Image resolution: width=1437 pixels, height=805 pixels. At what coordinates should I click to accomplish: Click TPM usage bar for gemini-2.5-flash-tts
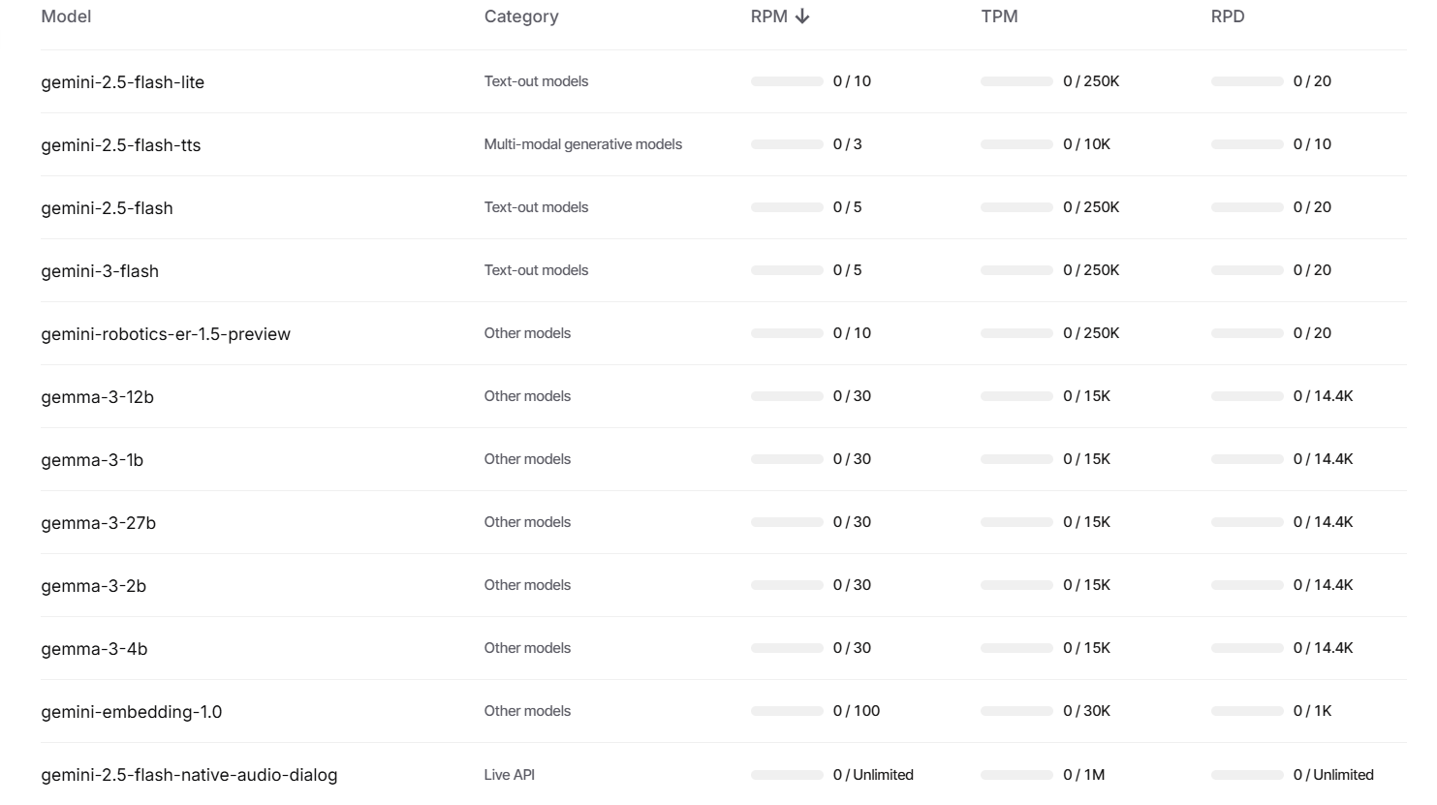tap(1016, 144)
